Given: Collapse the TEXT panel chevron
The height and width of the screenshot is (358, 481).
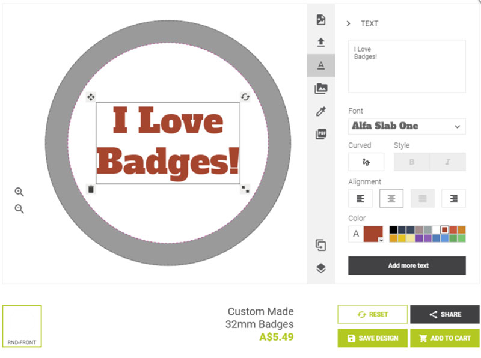Looking at the screenshot, I should click(x=349, y=23).
